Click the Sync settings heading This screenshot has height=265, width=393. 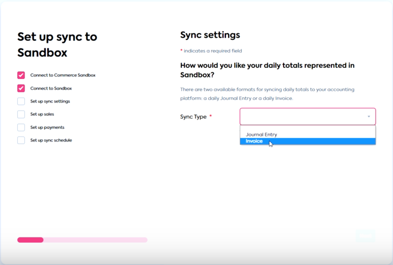(x=209, y=35)
